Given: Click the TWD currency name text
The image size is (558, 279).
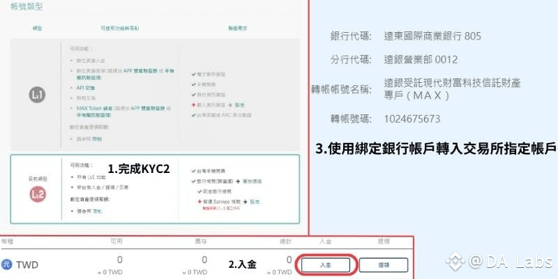Looking at the screenshot, I should 27,265.
